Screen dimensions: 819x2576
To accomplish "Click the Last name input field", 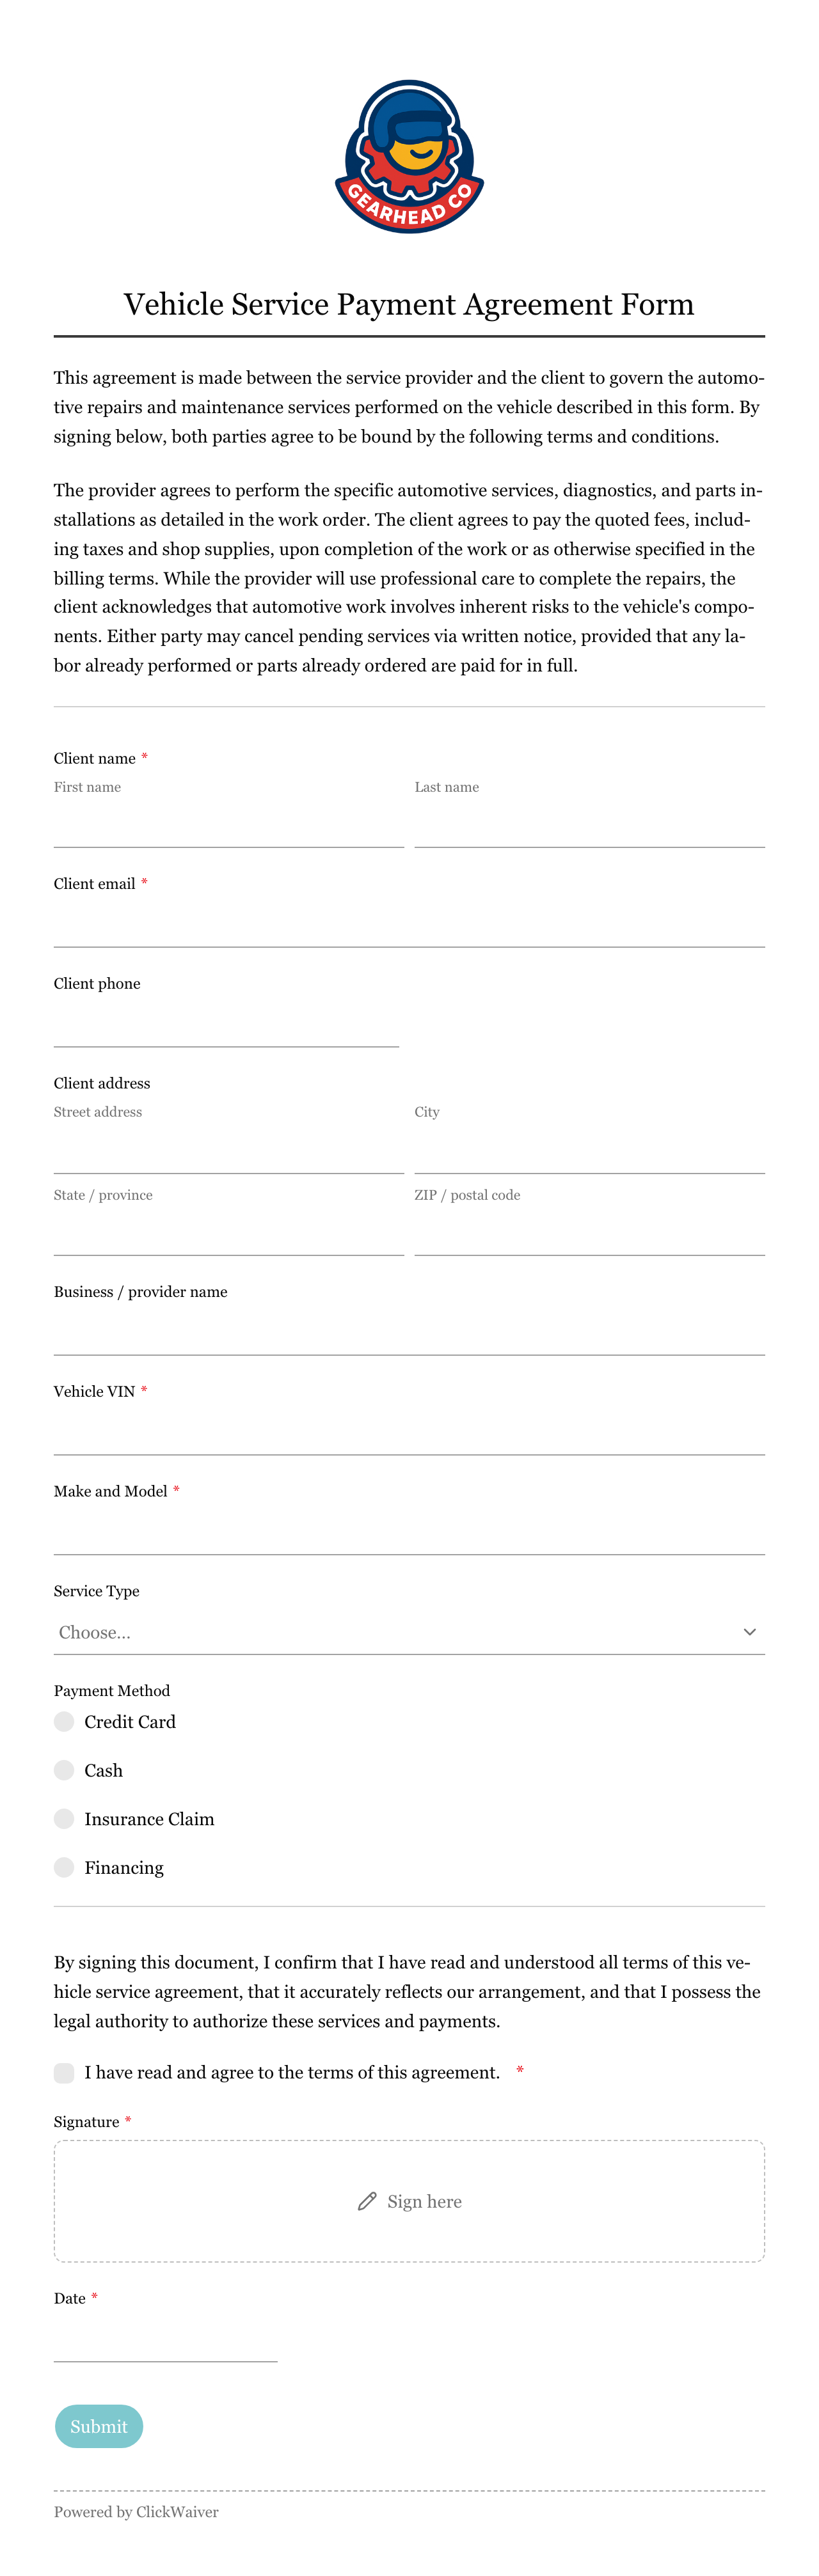I will click(589, 826).
